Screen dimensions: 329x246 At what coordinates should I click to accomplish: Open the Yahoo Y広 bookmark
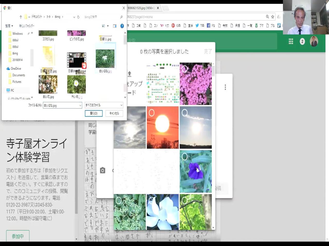164,25
